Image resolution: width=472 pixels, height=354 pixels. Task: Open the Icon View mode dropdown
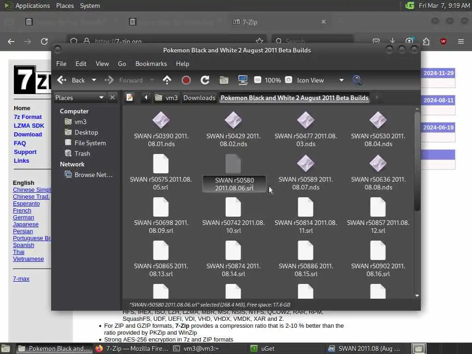[320, 80]
